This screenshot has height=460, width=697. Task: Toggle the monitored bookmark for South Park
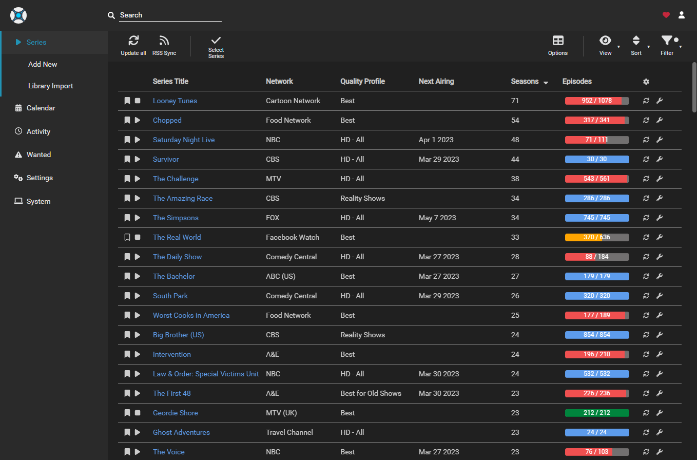pyautogui.click(x=127, y=296)
